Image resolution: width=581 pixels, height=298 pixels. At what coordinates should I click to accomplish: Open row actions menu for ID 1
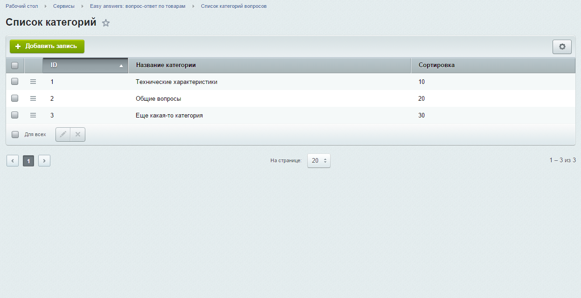coord(33,82)
